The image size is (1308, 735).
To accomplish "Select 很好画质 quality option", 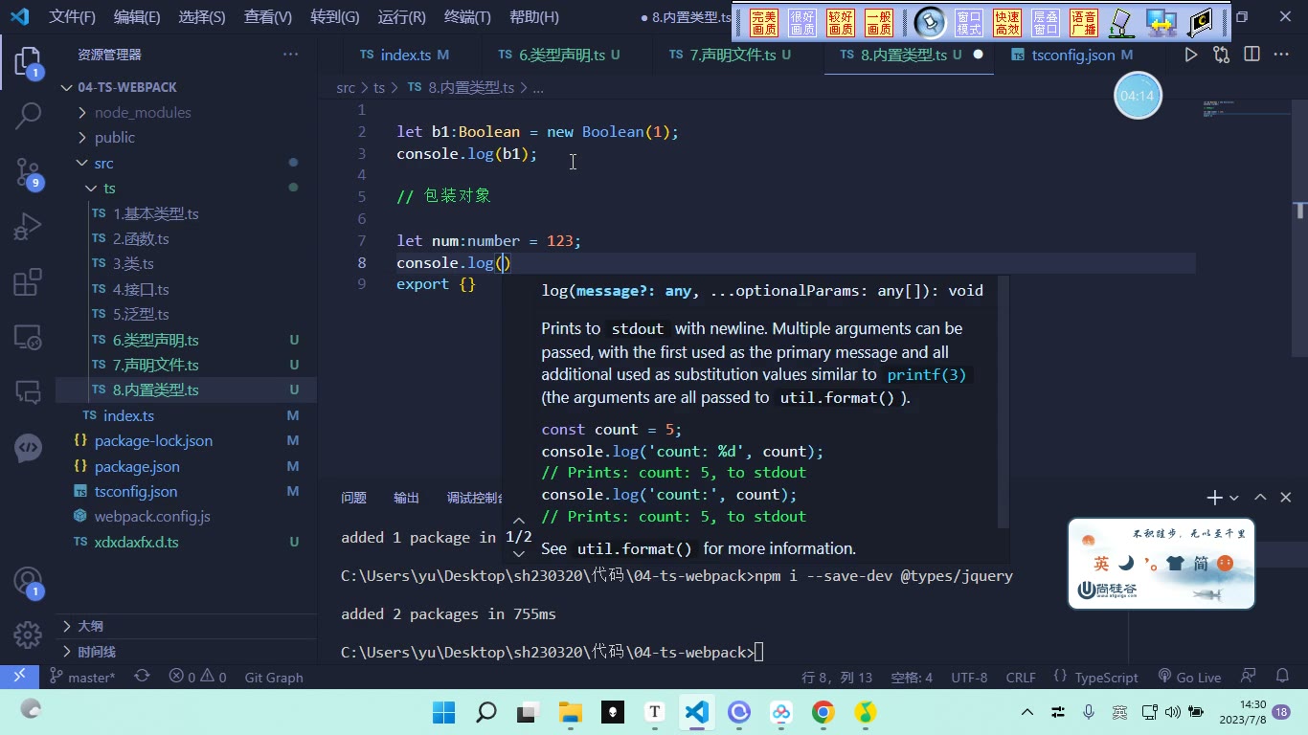I will tap(802, 23).
